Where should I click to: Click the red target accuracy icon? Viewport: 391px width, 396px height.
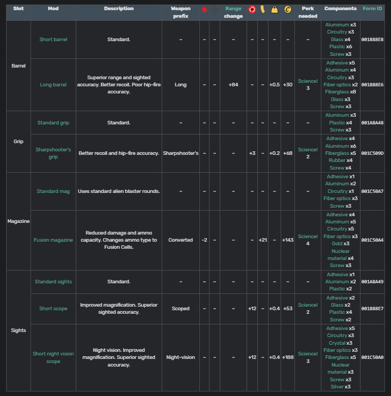pos(252,10)
